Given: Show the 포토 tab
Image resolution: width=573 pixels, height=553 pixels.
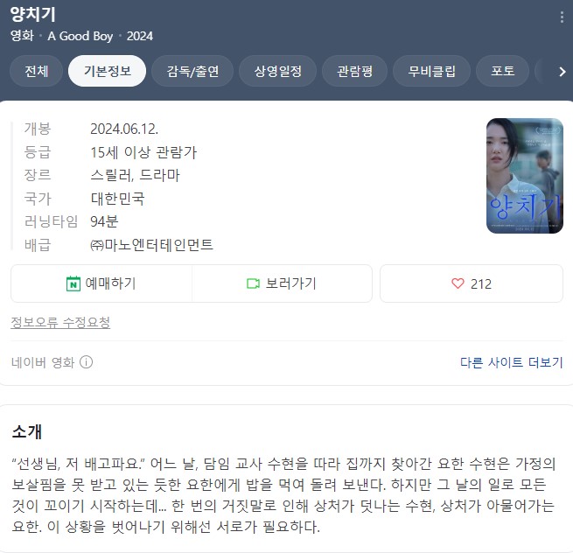Looking at the screenshot, I should 502,71.
